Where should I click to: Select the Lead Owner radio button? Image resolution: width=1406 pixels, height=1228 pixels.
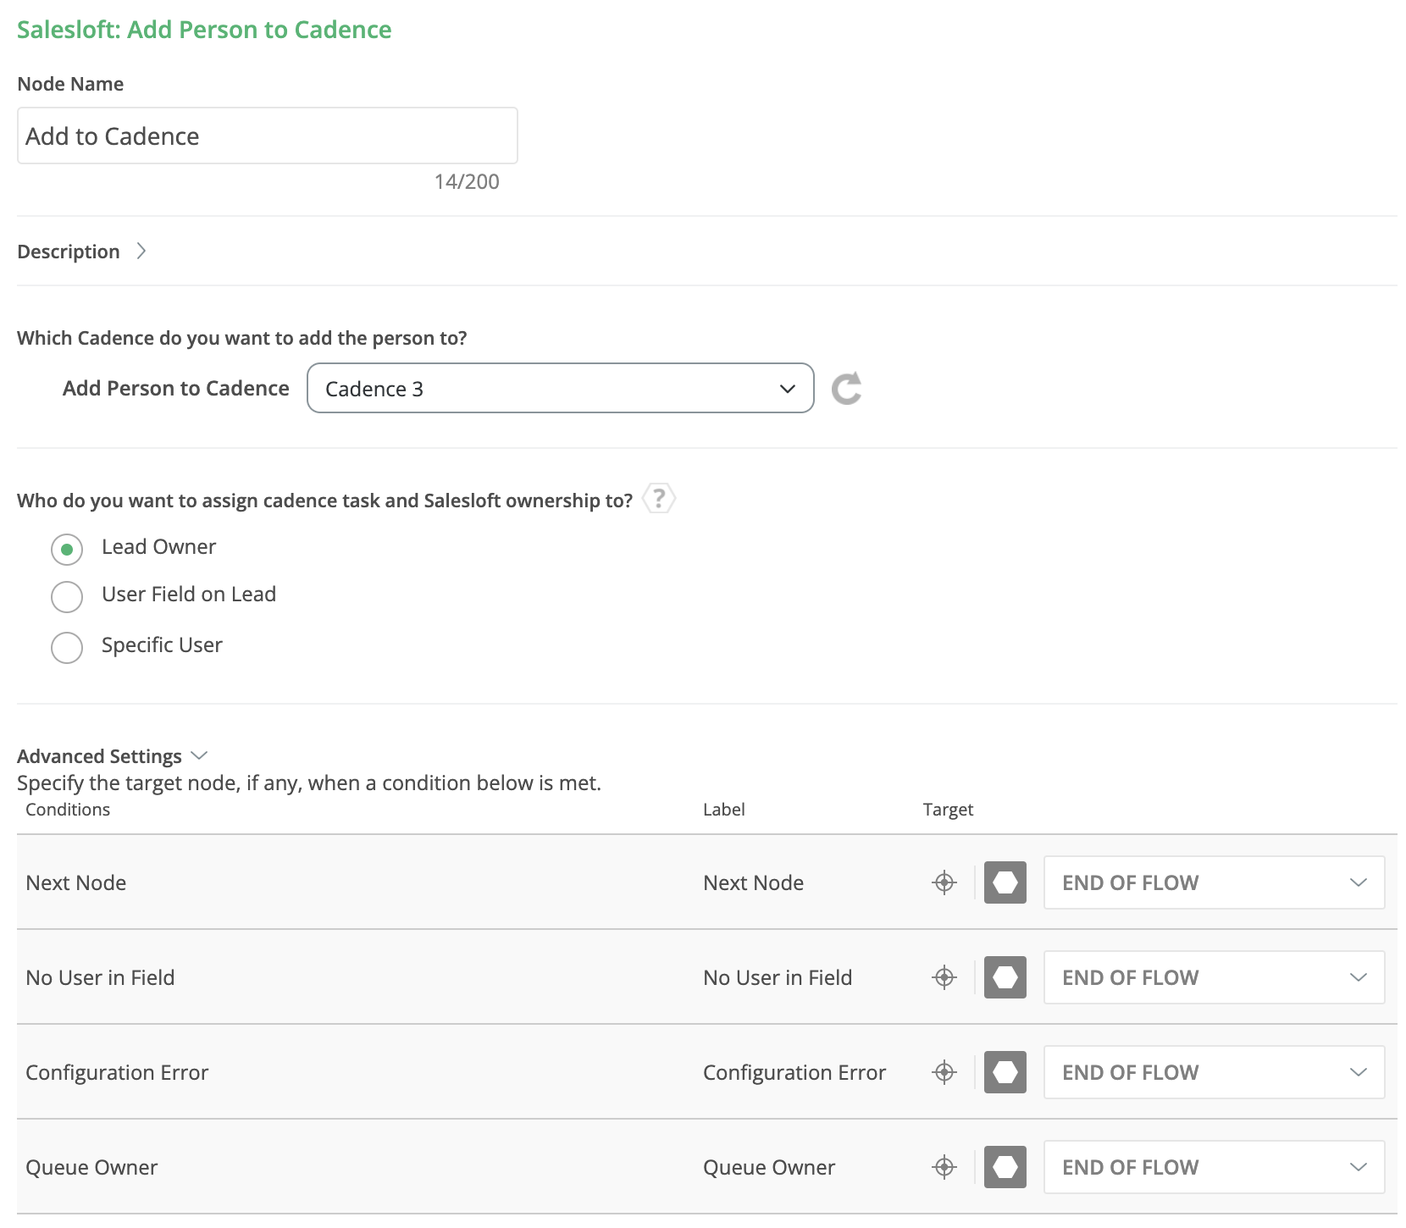67,550
